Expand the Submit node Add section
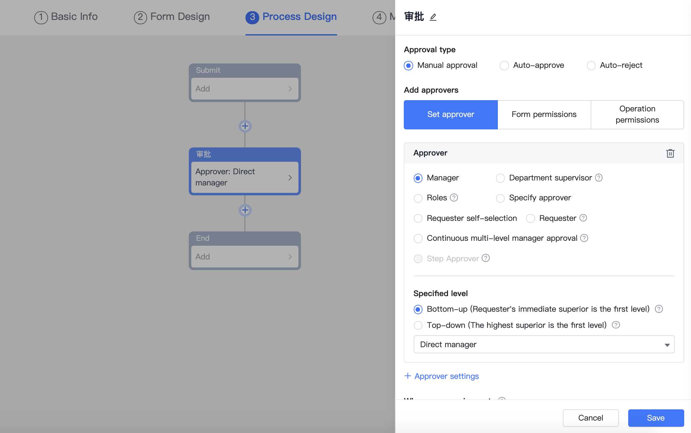This screenshot has width=691, height=433. coord(245,89)
